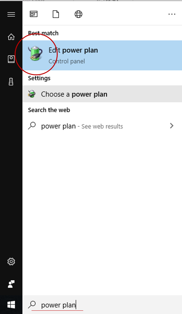Select the Settings gear in the sidebar

click(x=11, y=262)
